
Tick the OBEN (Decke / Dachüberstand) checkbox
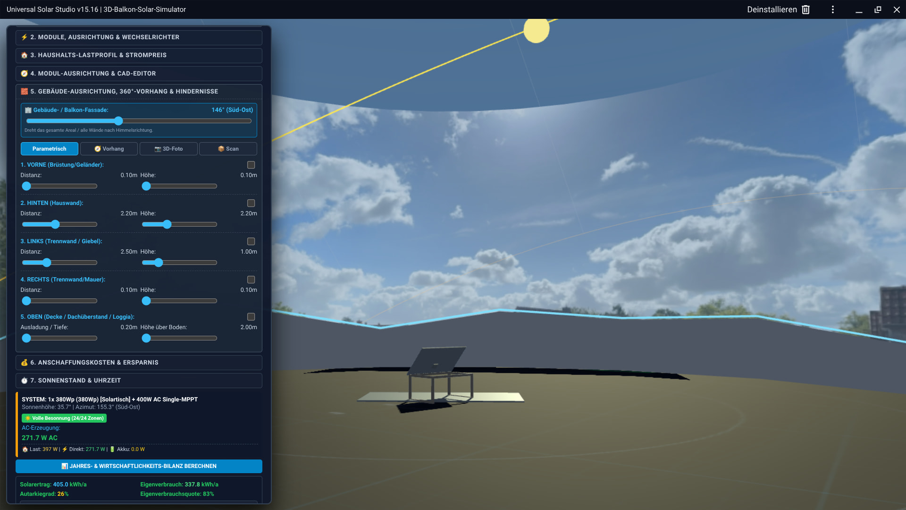[x=251, y=317]
